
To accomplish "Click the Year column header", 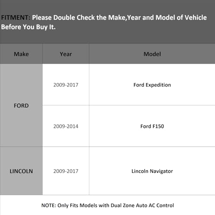I will coord(66,54).
